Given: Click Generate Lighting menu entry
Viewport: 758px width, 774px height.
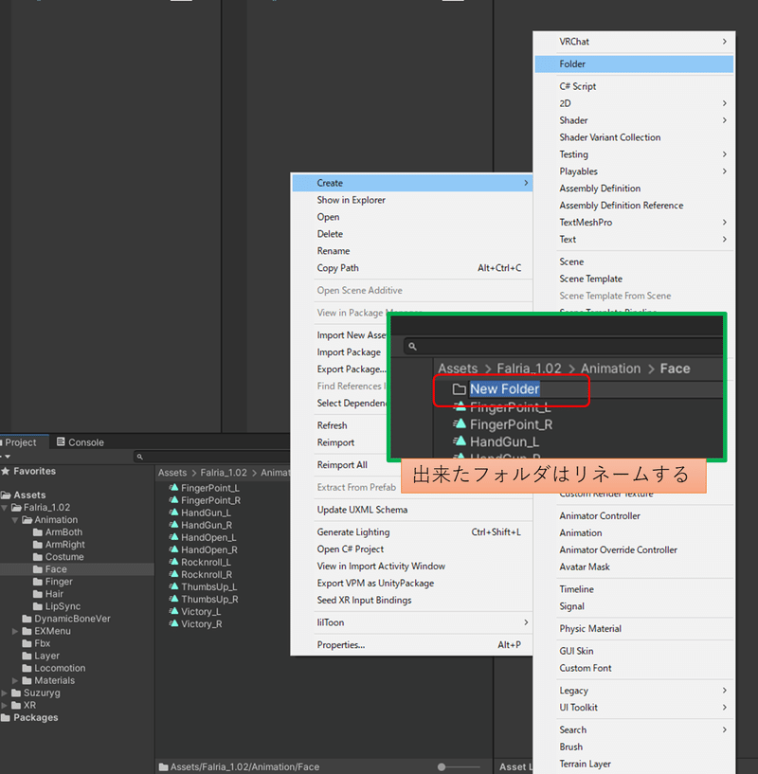Looking at the screenshot, I should 411,532.
